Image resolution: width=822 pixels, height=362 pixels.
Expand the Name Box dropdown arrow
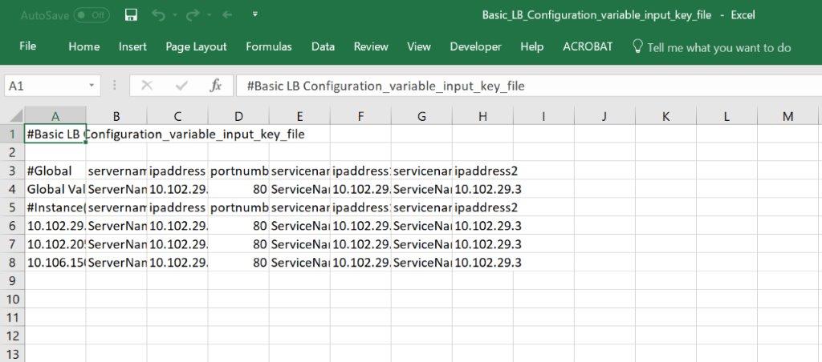pos(92,86)
